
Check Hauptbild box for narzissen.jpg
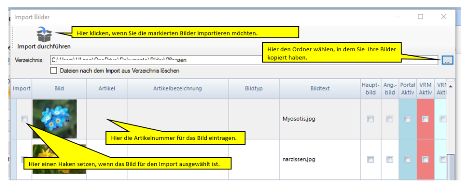click(370, 159)
